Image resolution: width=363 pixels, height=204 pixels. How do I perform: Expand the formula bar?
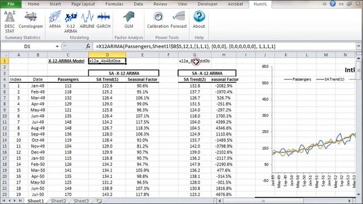click(358, 46)
